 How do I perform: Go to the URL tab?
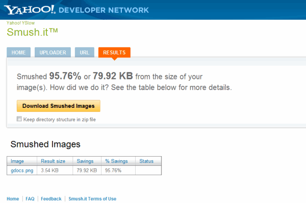tap(85, 52)
